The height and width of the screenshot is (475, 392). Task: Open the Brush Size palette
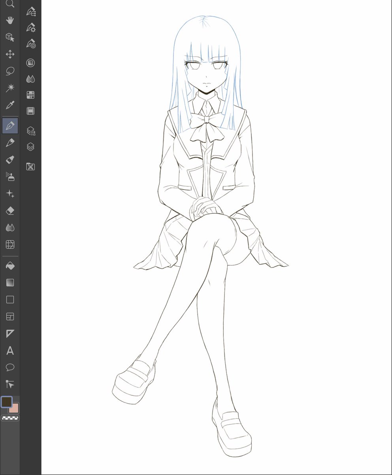tap(31, 44)
